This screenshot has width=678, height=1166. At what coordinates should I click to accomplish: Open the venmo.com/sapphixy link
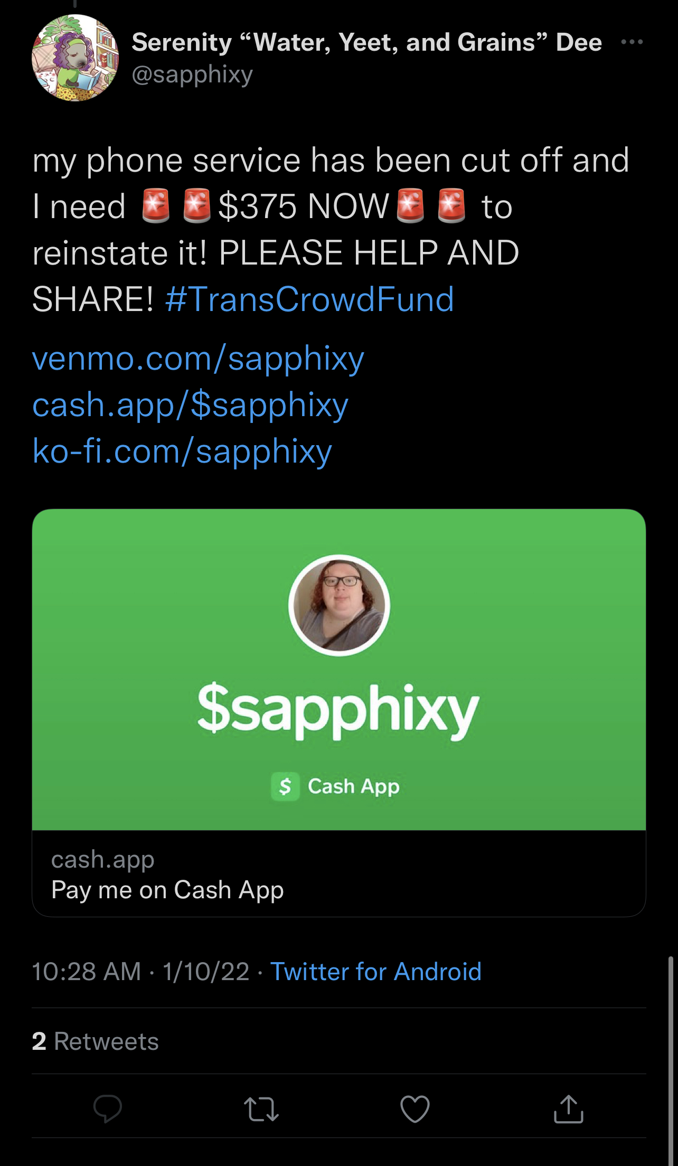pos(198,359)
